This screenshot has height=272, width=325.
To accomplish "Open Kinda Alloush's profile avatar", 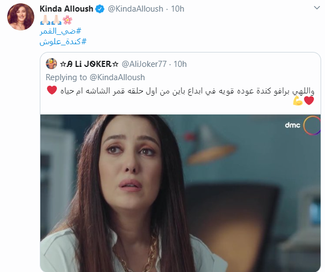I will [x=21, y=17].
